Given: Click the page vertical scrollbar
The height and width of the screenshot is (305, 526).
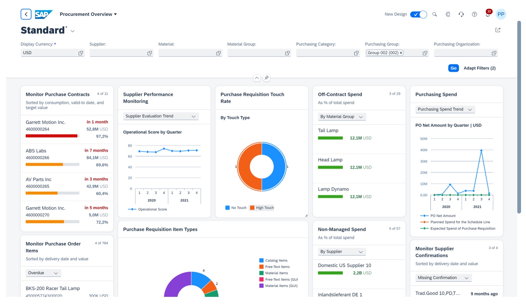Looking at the screenshot, I should coord(519,117).
